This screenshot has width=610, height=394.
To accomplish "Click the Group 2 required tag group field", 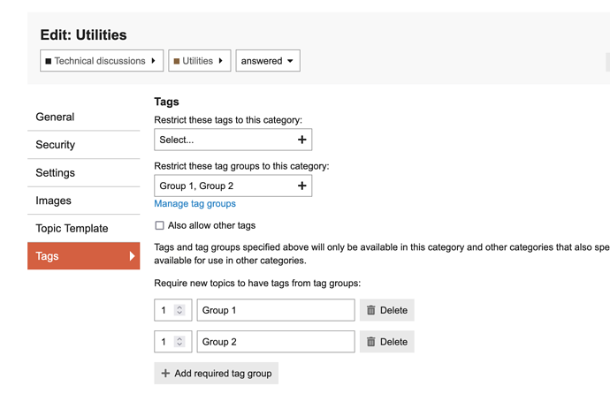I will pos(276,342).
